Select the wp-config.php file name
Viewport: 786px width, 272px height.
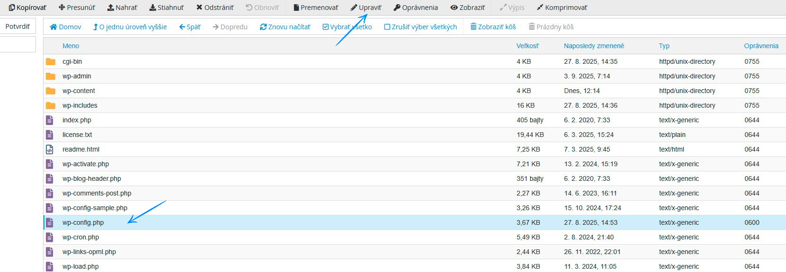pyautogui.click(x=83, y=222)
